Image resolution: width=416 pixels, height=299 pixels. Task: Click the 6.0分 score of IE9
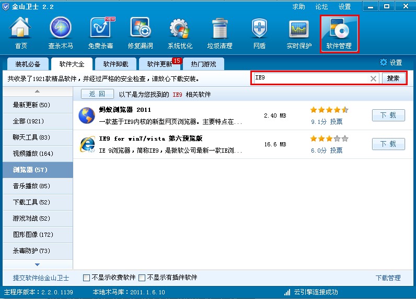coord(319,151)
